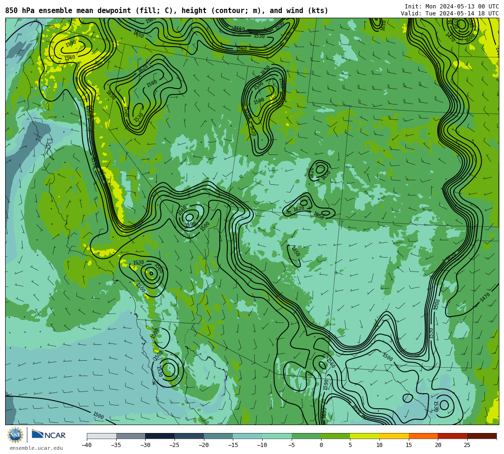
Task: Click the amber 10 to 15 colorbar segment
Action: pos(394,436)
